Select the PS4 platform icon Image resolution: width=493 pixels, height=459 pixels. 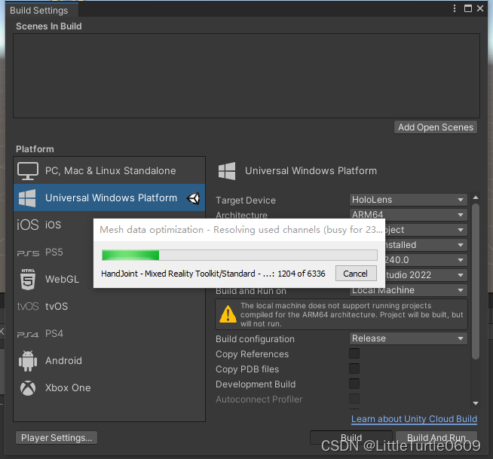point(28,334)
